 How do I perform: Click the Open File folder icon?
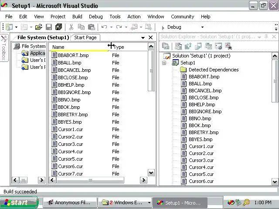pyautogui.click(x=39, y=27)
